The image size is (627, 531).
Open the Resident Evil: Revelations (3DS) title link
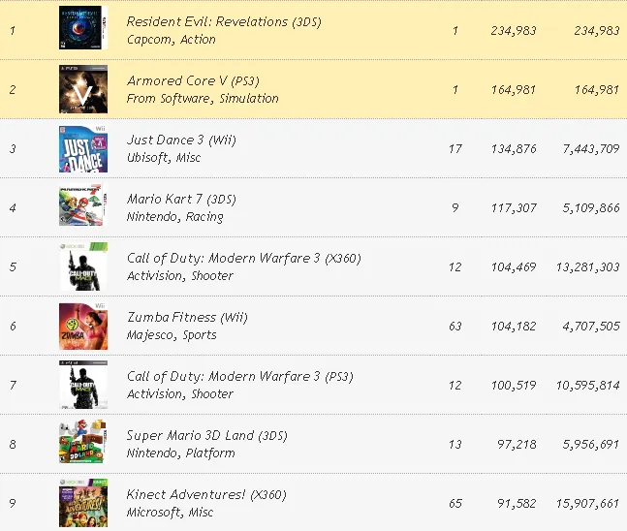point(224,21)
